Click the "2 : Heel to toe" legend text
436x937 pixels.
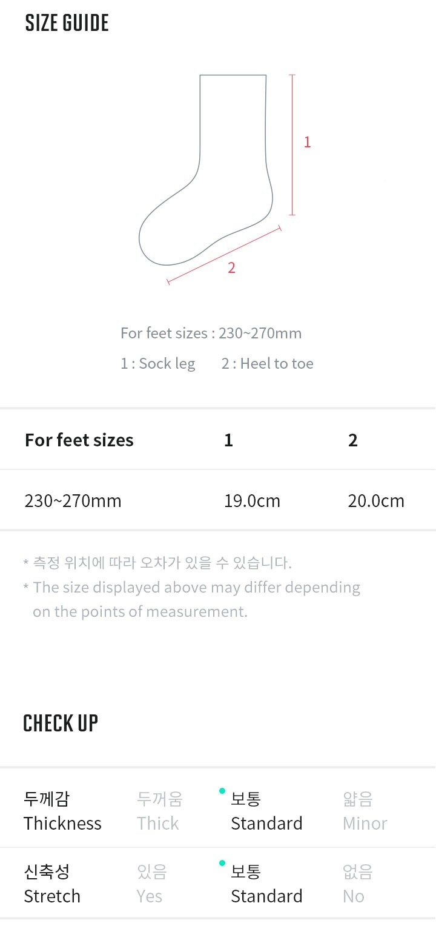click(267, 364)
